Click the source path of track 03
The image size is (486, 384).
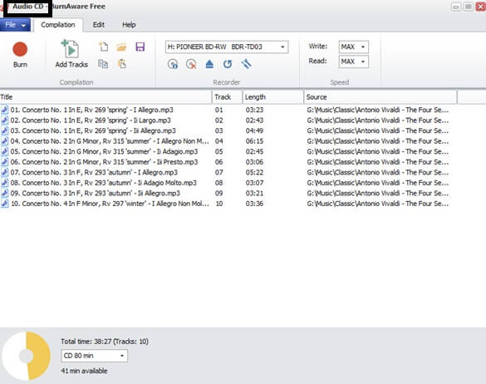tap(377, 130)
